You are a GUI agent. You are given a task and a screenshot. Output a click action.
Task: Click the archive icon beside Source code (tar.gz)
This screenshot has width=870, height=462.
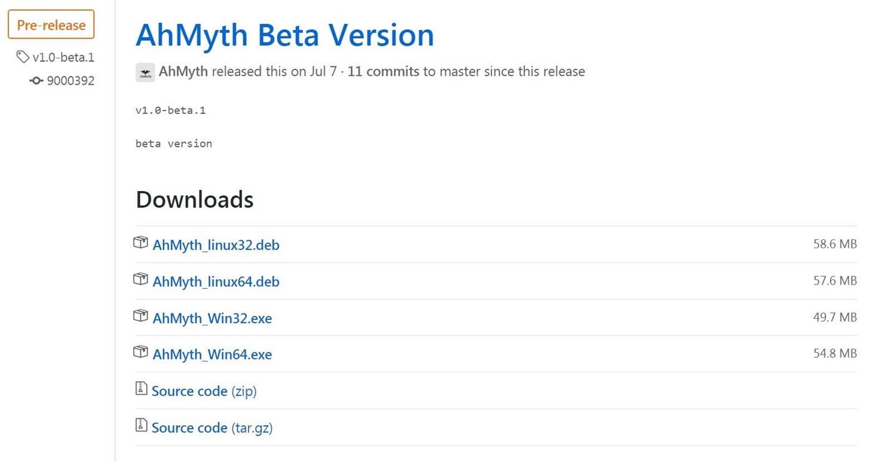point(141,424)
